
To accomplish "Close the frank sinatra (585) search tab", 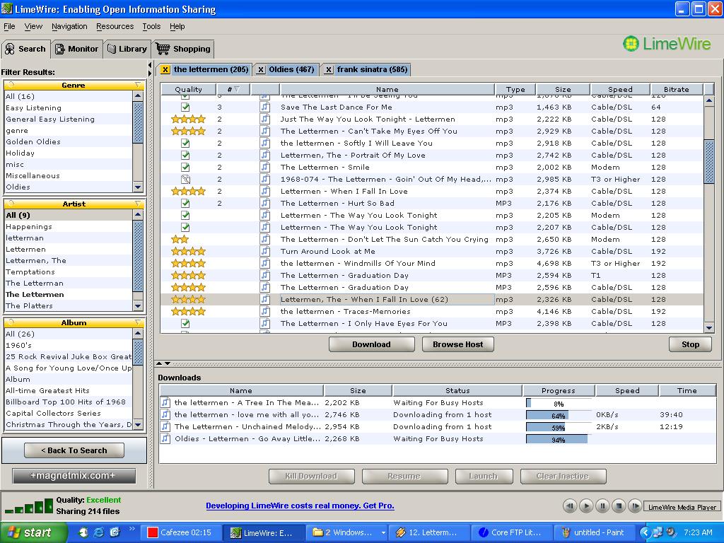I will [328, 70].
